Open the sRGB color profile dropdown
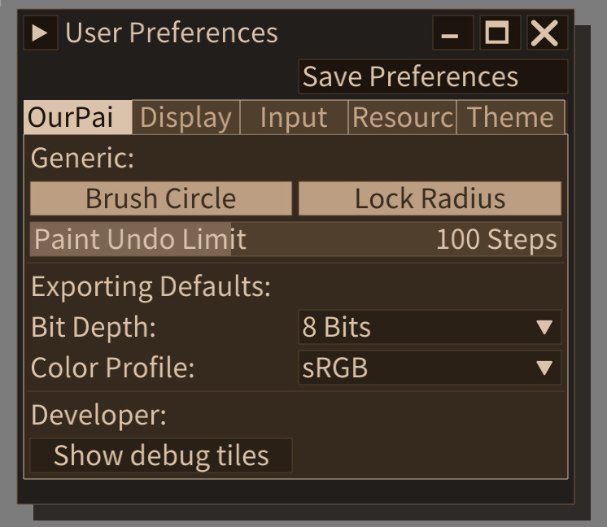The image size is (607, 527). point(430,368)
